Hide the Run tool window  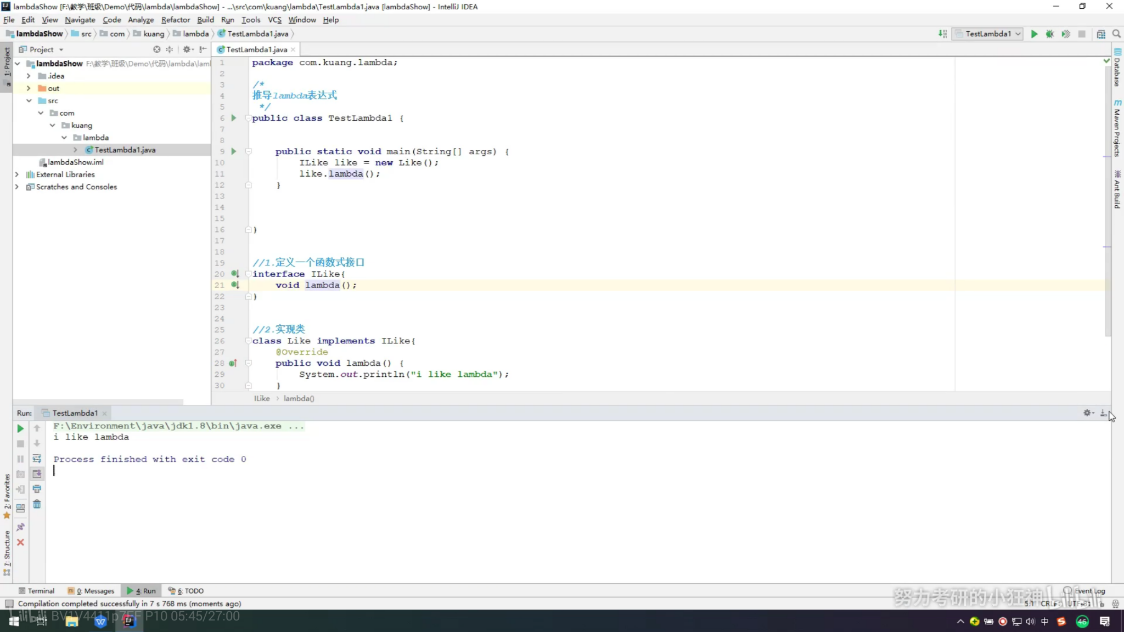click(1103, 413)
